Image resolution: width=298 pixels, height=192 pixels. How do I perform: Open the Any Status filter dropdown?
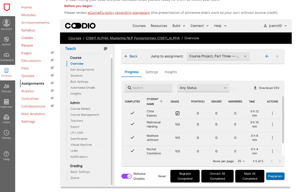203,88
